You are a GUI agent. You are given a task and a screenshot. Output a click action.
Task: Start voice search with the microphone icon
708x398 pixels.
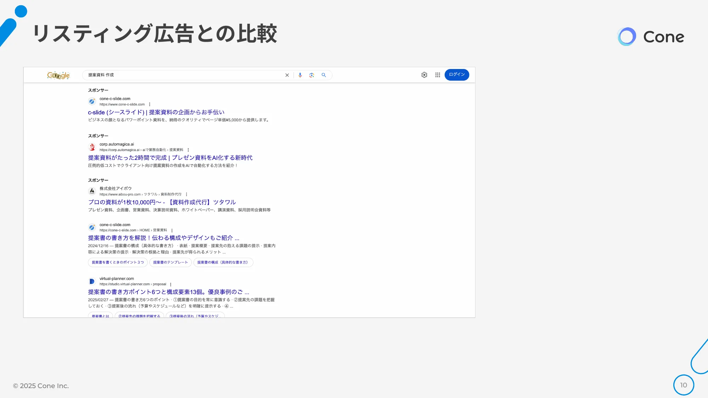(300, 75)
